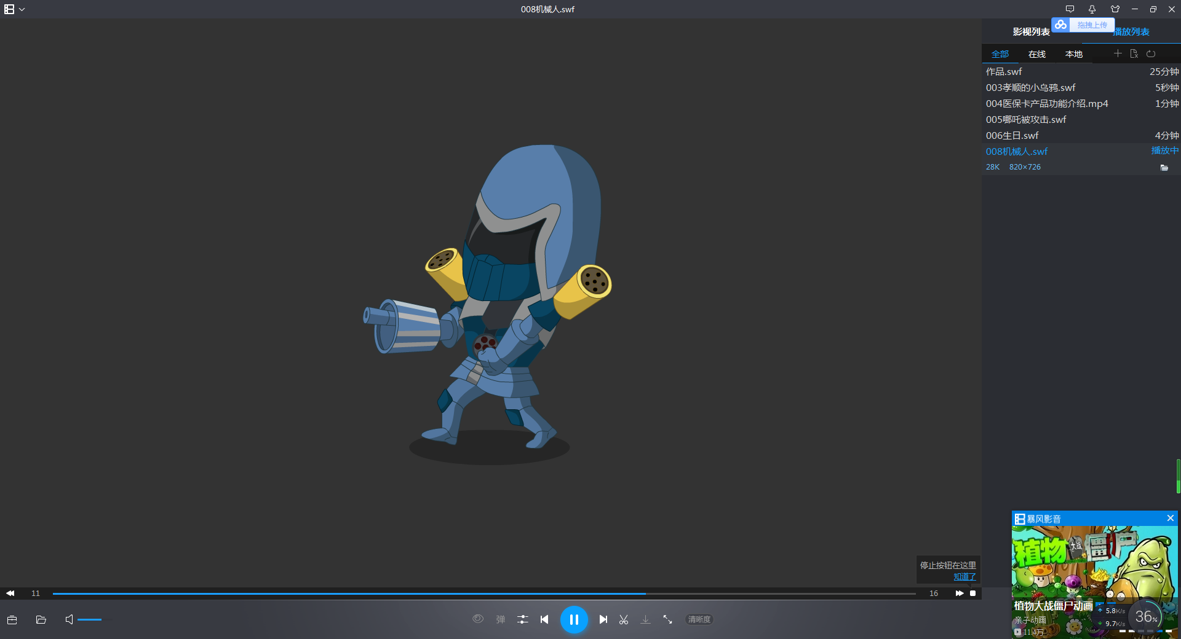Select the 在线 filter tab
The width and height of the screenshot is (1181, 639).
pyautogui.click(x=1037, y=54)
